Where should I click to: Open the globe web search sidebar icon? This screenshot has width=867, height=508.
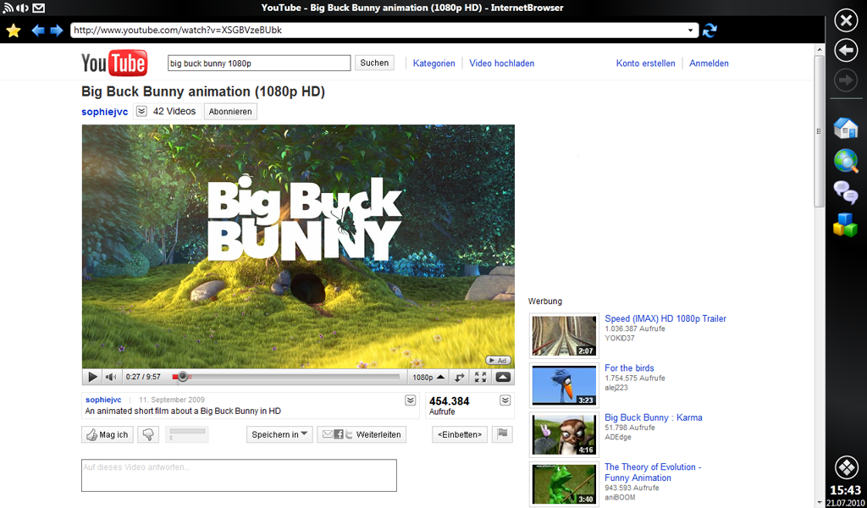(845, 160)
